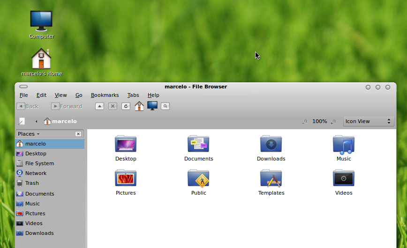Go up to parent folder arrow
The image size is (407, 248).
point(100,106)
